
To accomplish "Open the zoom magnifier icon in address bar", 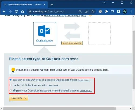I will [80, 11].
